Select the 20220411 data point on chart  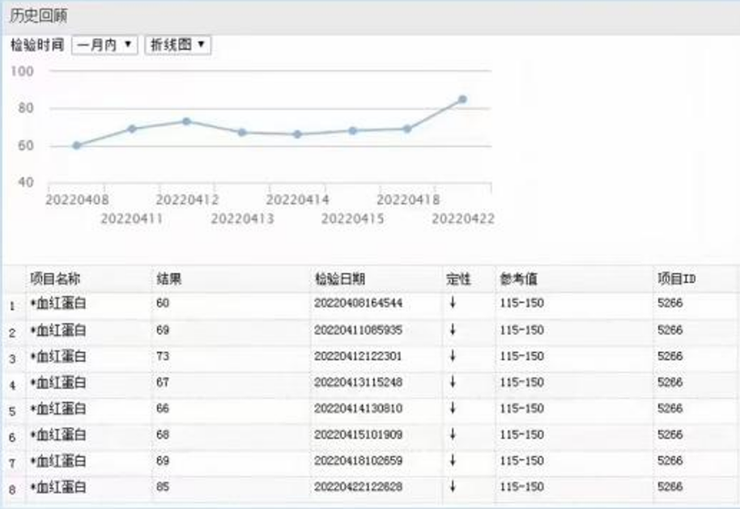click(132, 129)
